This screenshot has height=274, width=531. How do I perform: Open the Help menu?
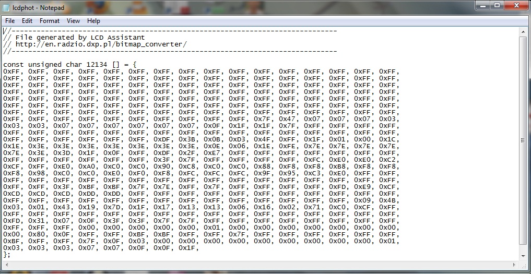94,21
